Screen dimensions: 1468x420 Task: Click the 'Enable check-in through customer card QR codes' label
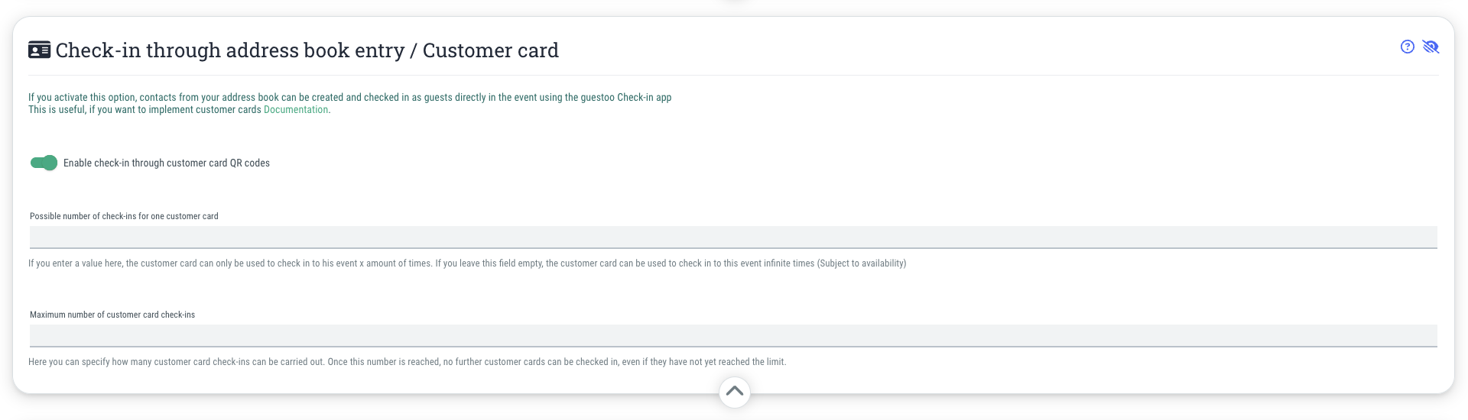pos(167,163)
